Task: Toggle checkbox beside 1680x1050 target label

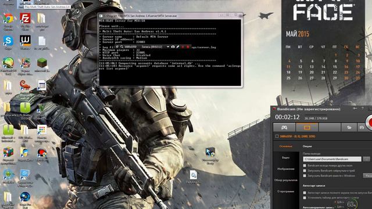Action: [277, 136]
